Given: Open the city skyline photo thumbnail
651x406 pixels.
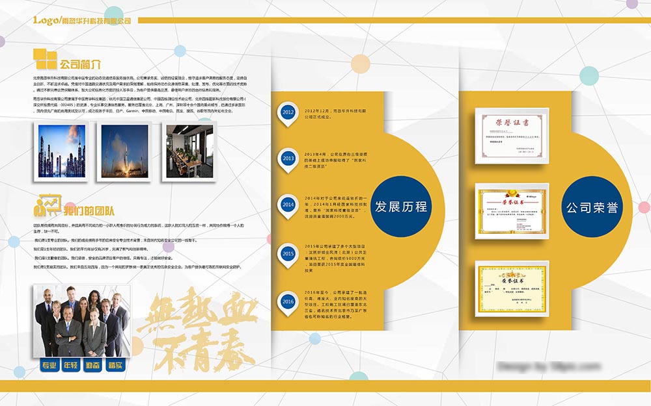Looking at the screenshot, I should [62, 151].
